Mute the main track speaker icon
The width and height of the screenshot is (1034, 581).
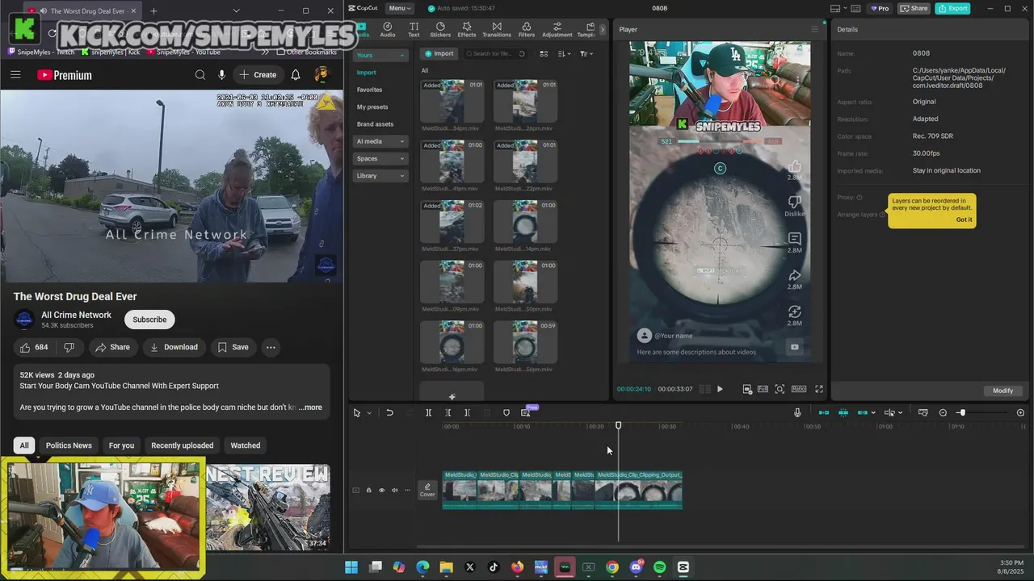coord(395,490)
